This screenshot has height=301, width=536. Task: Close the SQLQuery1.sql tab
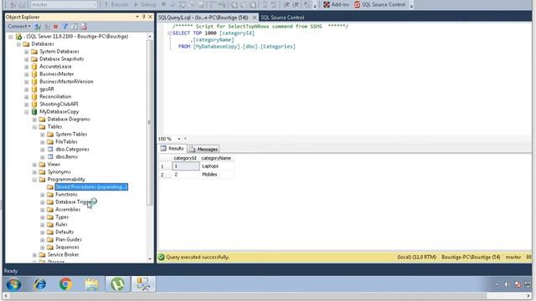click(255, 18)
